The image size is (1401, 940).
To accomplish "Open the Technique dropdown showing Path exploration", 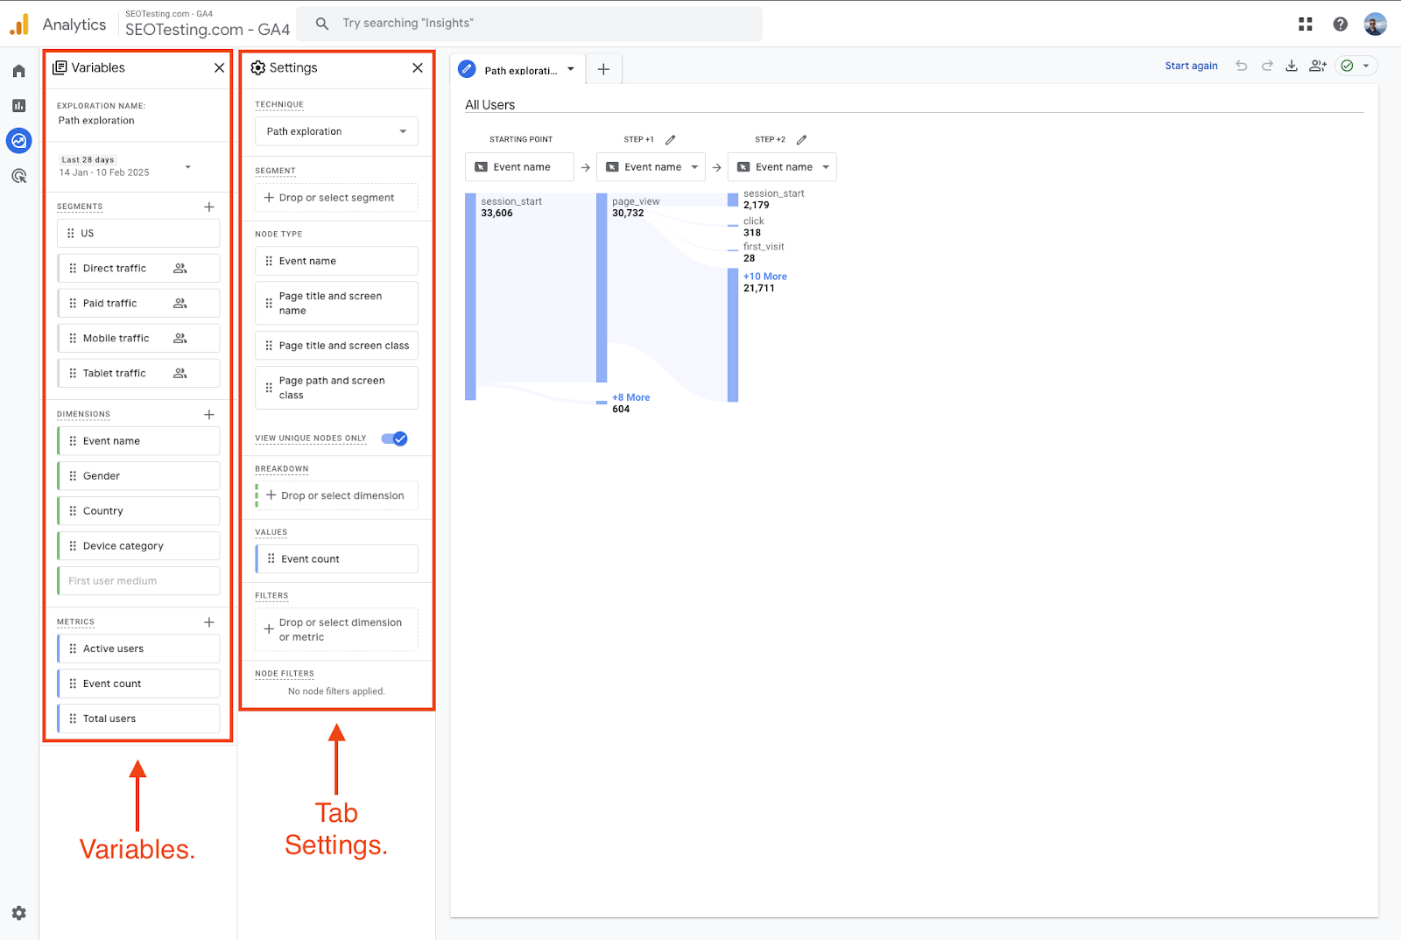I will point(335,130).
